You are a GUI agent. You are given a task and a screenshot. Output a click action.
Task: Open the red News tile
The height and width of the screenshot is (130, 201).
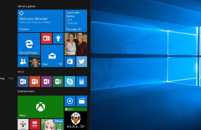point(46,38)
